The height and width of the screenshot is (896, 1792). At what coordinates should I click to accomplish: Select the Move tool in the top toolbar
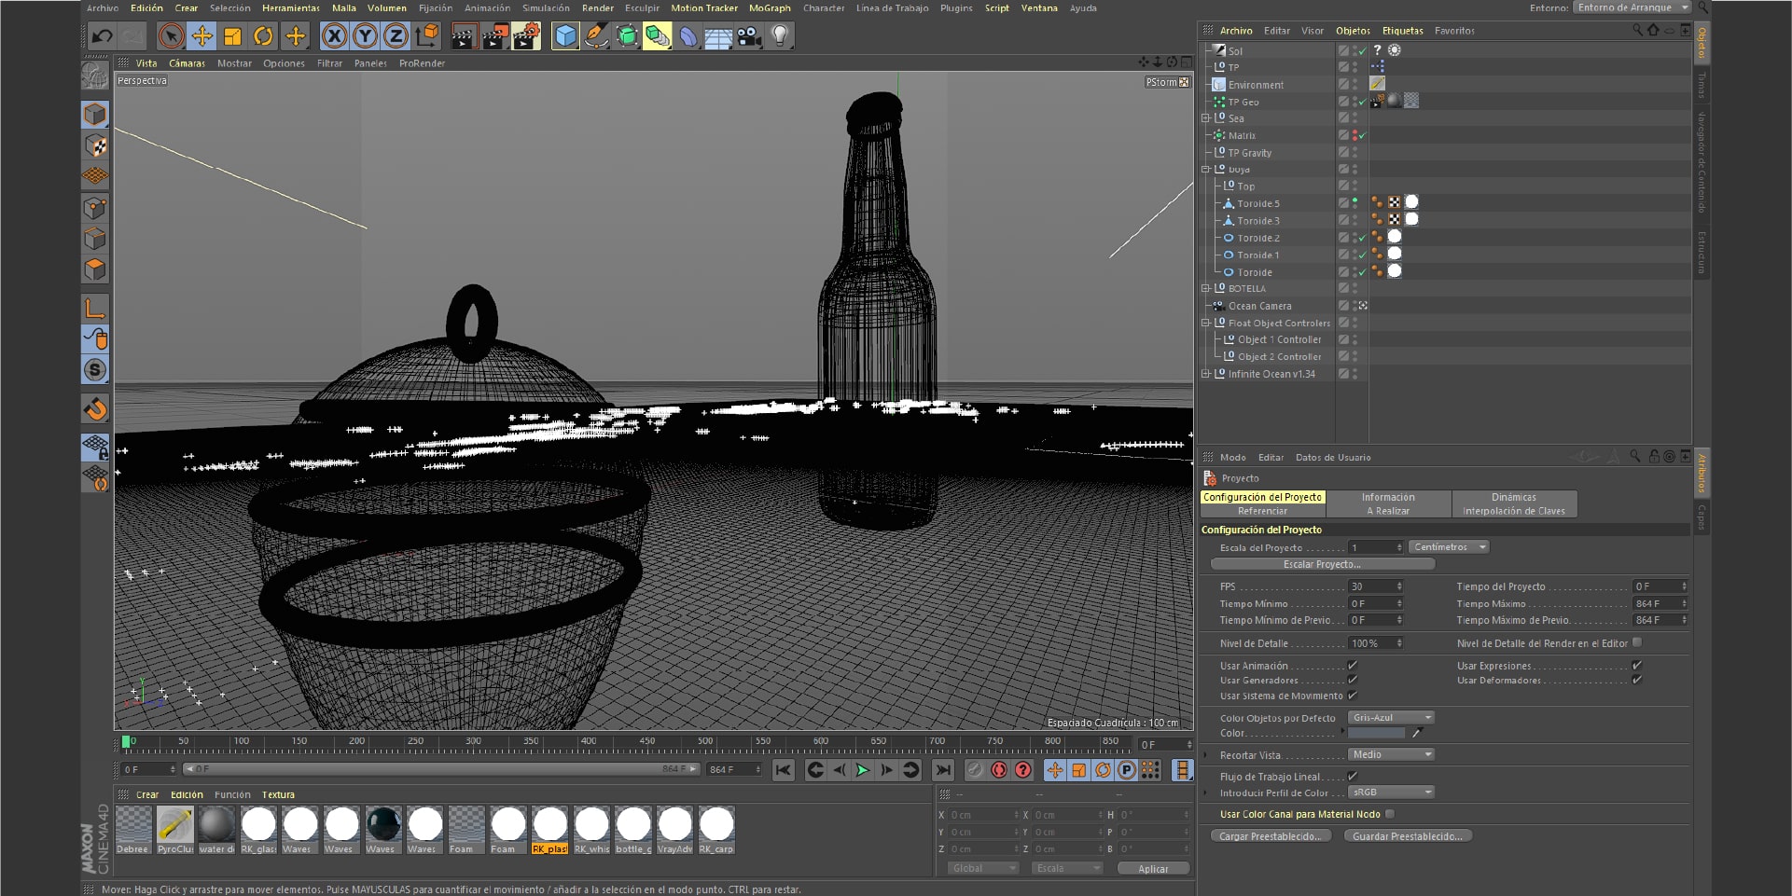[201, 35]
